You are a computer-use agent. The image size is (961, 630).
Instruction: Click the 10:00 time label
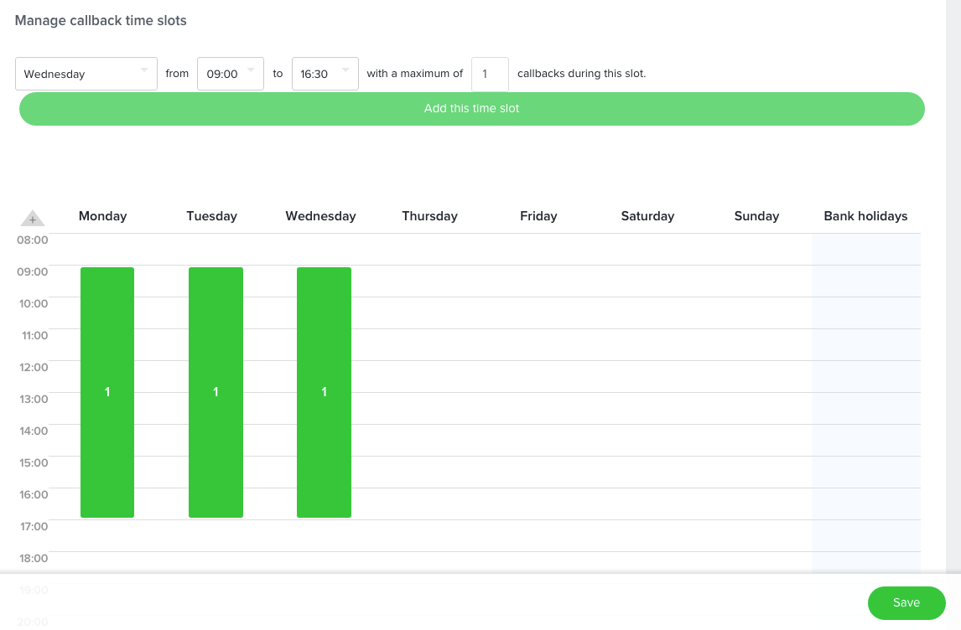click(x=33, y=303)
